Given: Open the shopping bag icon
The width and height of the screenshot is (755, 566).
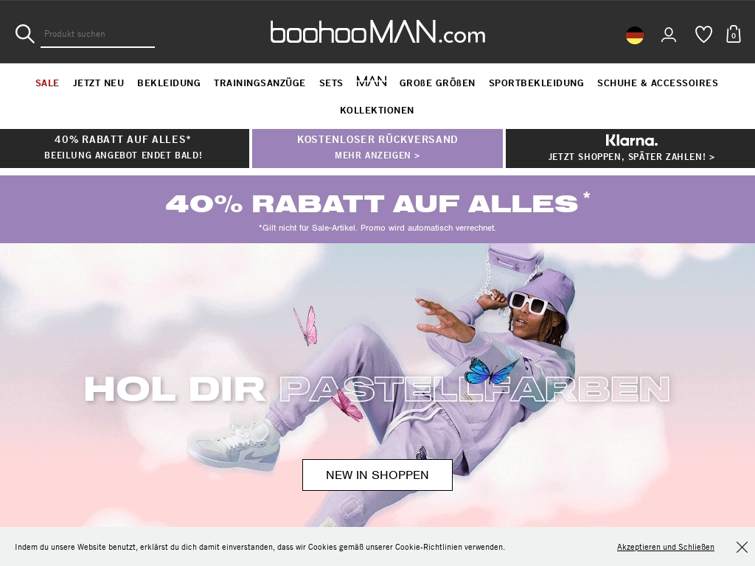Looking at the screenshot, I should 734,34.
